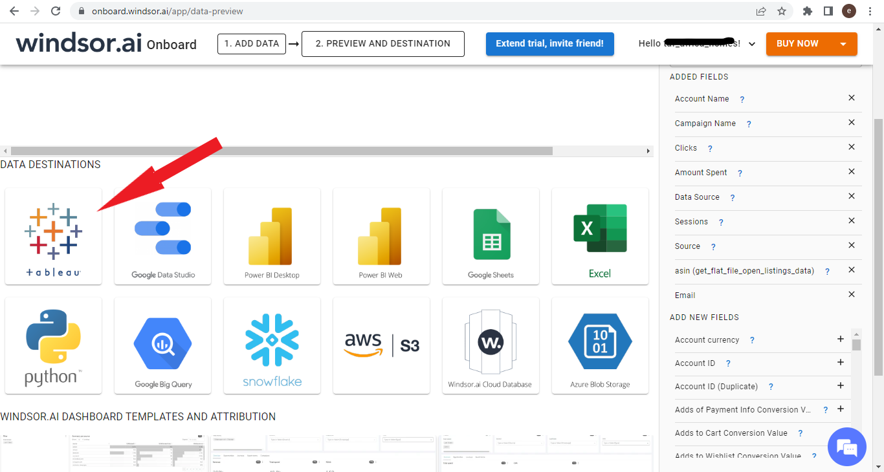Click Extend trial, invite friend button

click(550, 44)
